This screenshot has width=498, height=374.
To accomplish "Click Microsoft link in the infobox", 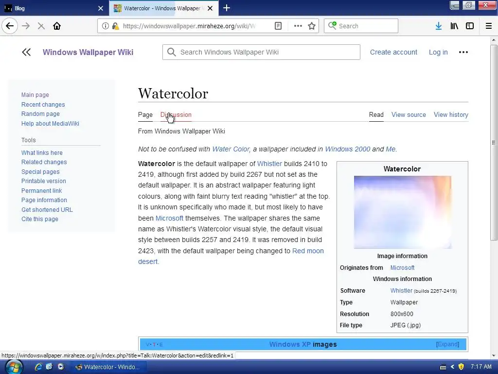I will point(402,268).
